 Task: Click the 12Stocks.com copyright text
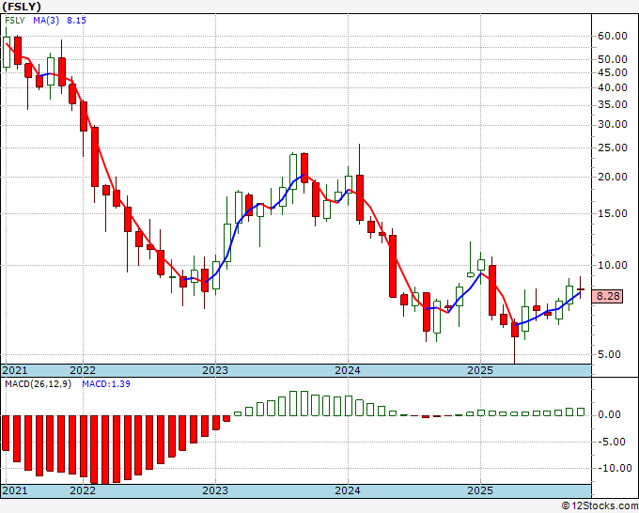[x=600, y=506]
